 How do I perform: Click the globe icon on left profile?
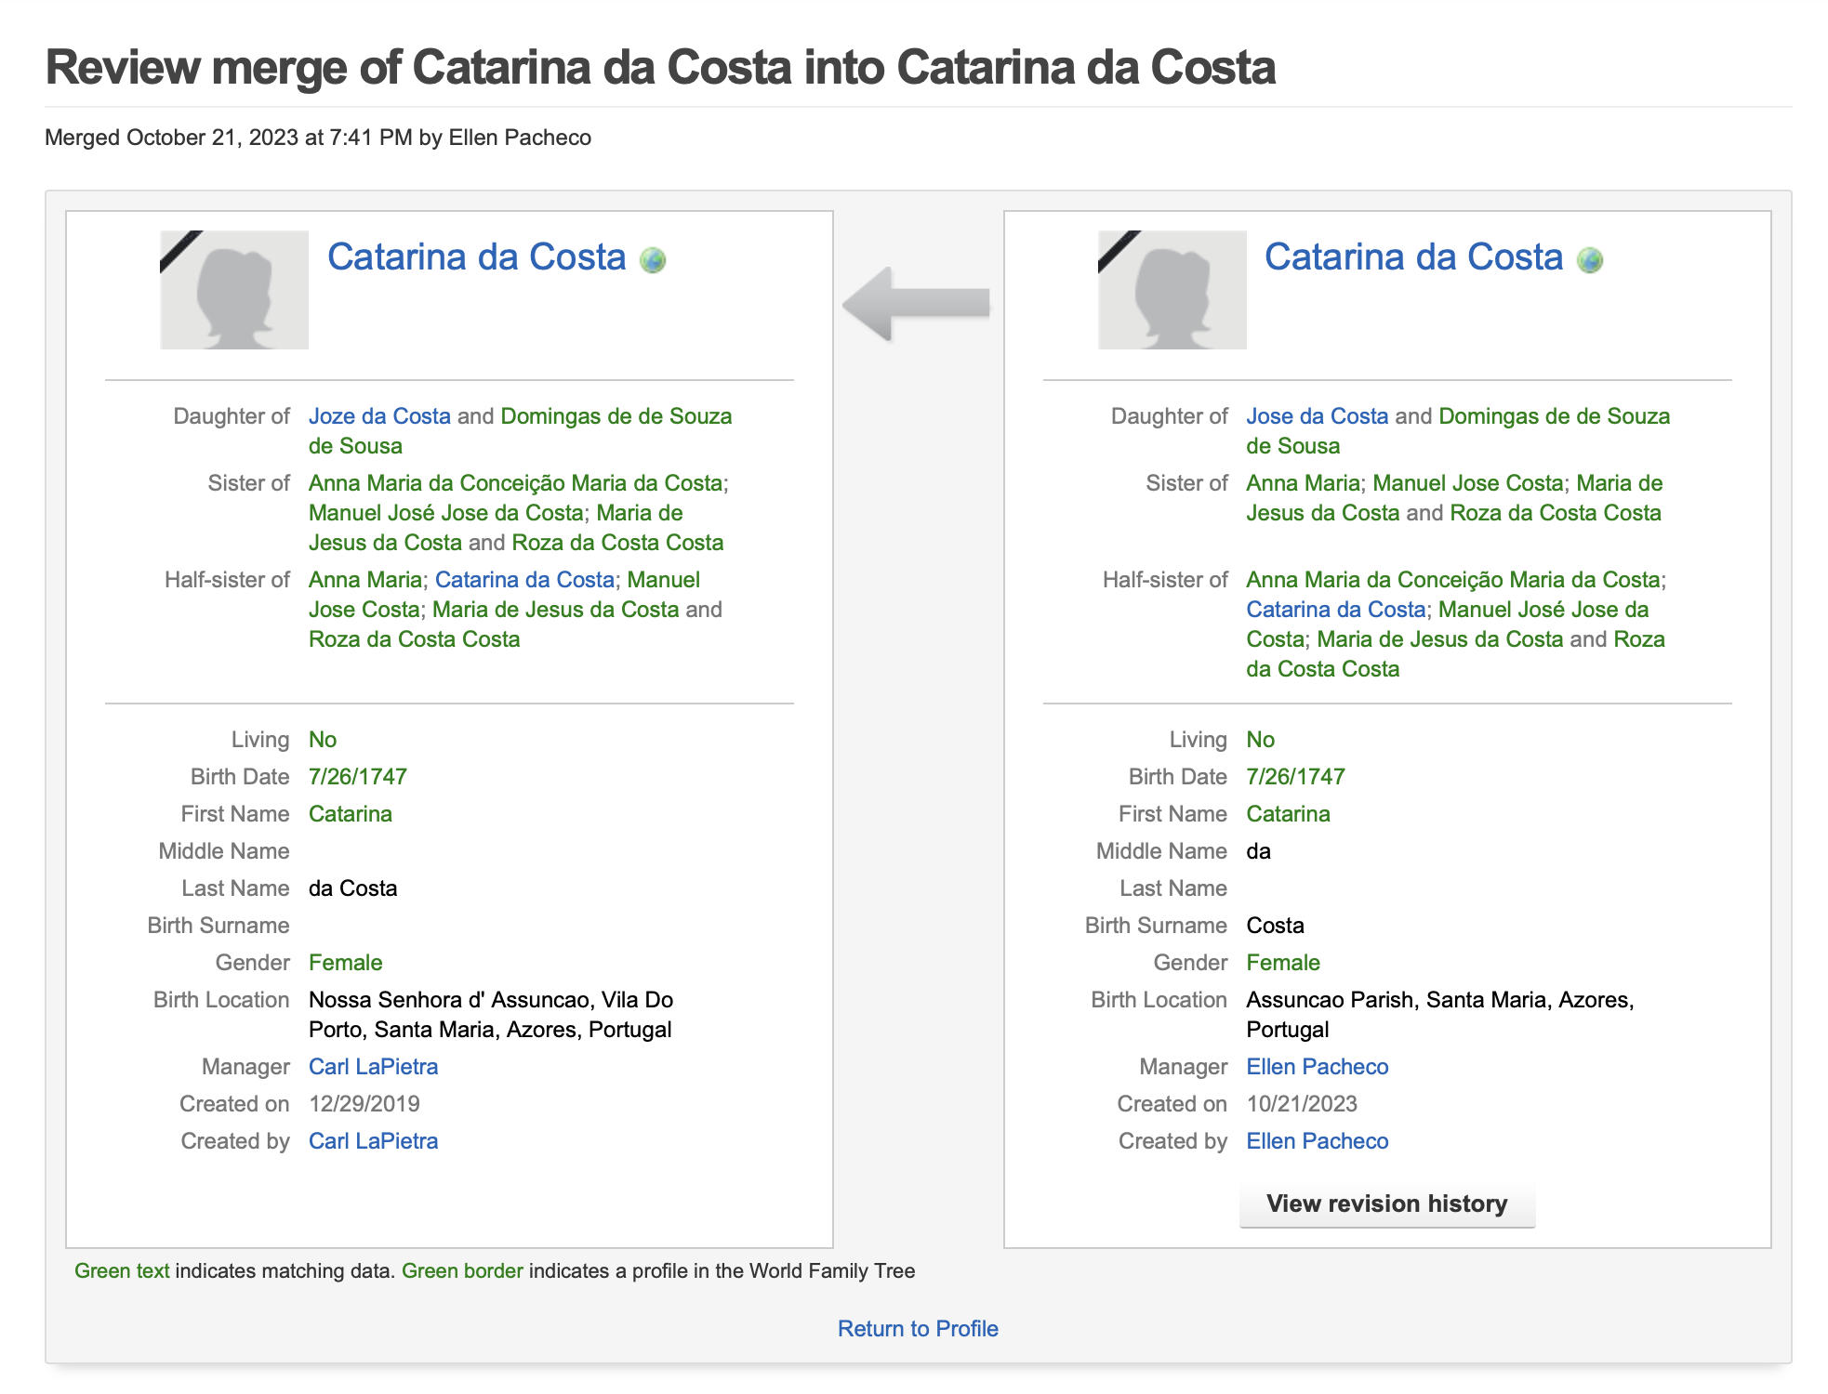[x=653, y=260]
